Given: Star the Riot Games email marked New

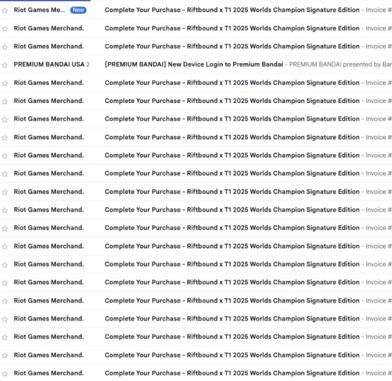Looking at the screenshot, I should 5,10.
